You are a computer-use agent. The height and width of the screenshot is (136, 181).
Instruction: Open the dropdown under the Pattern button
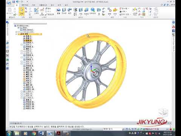tap(109, 15)
